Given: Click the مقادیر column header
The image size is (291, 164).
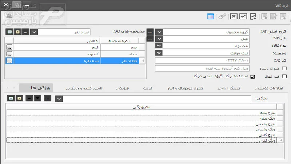Looking at the screenshot, I should [57, 41].
